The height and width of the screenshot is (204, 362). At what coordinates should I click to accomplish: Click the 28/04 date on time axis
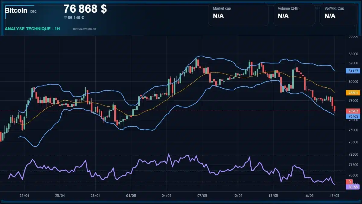[x=95, y=196]
